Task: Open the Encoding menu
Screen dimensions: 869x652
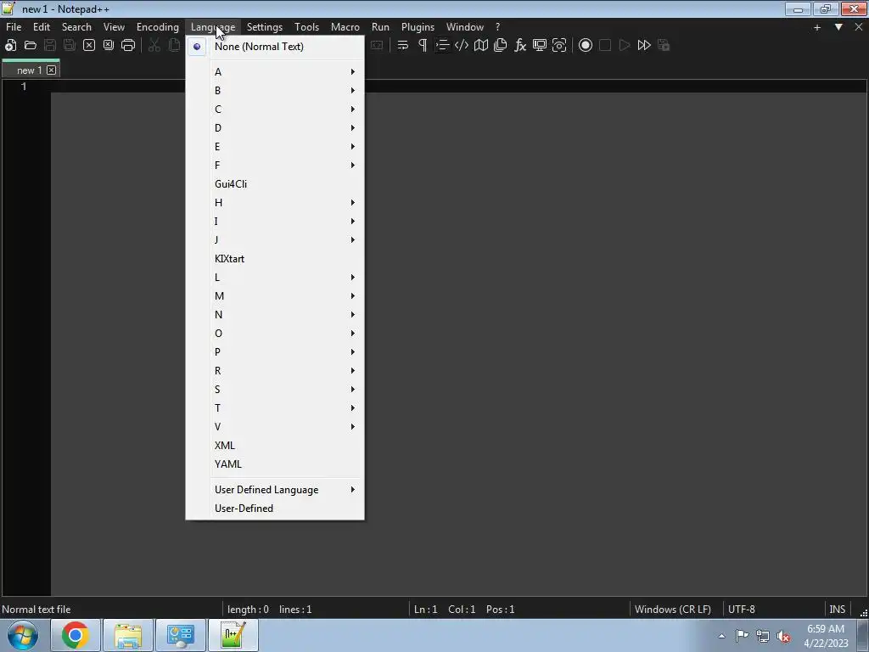Action: [157, 26]
